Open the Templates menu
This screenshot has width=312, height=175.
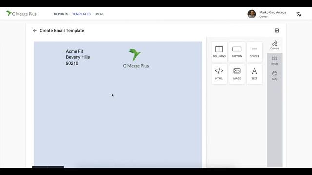click(81, 14)
